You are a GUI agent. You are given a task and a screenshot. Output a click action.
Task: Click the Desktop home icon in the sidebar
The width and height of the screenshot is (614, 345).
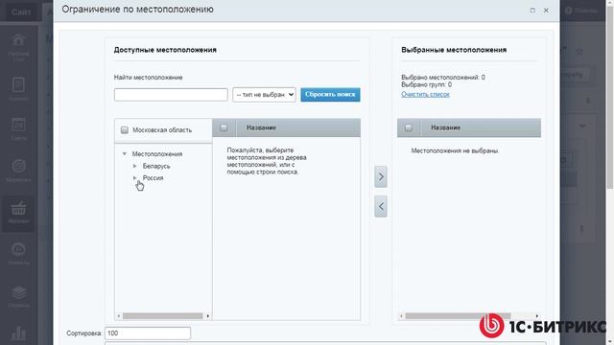[x=18, y=40]
